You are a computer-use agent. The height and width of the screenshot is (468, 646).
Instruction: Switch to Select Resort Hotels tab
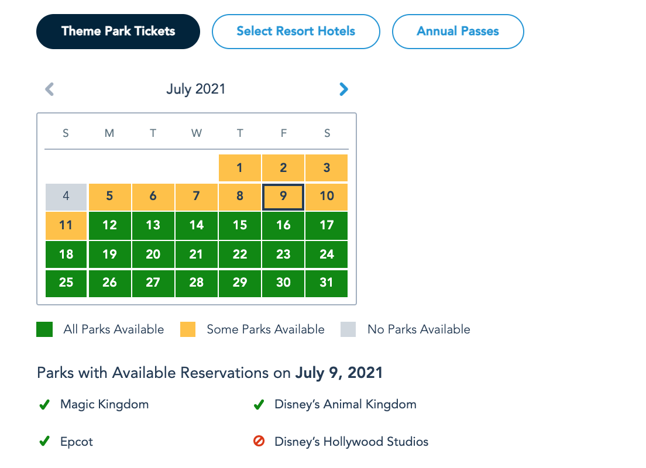[295, 32]
